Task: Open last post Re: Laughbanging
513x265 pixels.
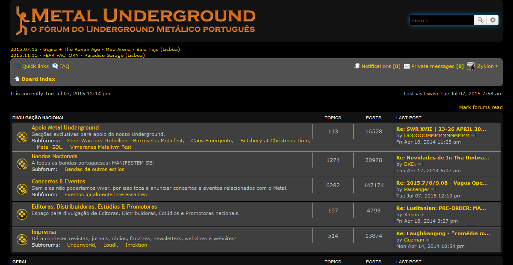Action: coord(443,233)
